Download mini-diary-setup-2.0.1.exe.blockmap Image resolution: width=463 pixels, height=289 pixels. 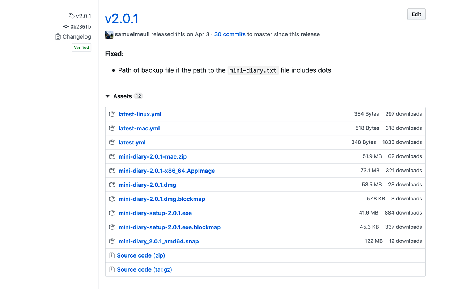pos(170,227)
